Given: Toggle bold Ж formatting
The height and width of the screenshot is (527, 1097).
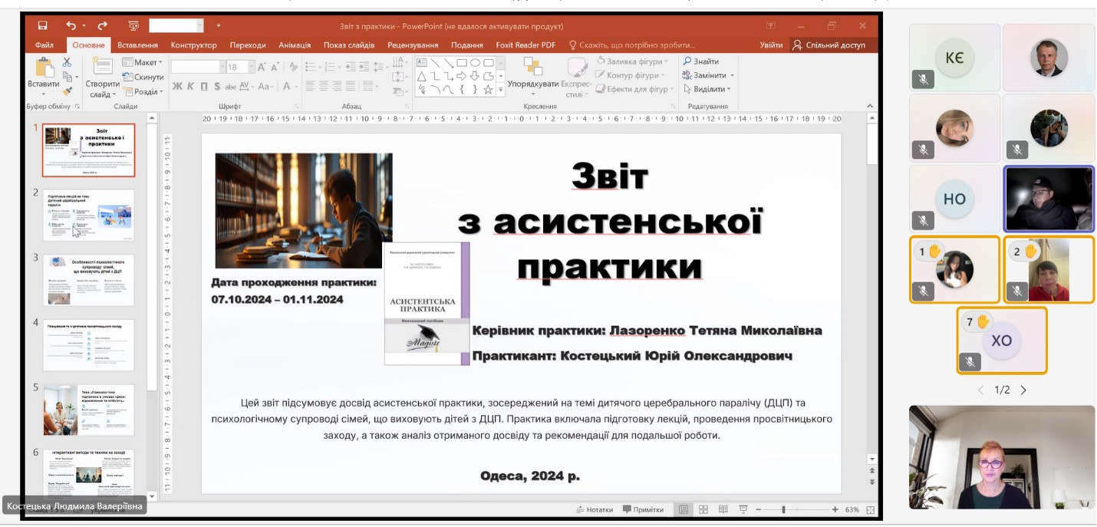Looking at the screenshot, I should pyautogui.click(x=177, y=86).
